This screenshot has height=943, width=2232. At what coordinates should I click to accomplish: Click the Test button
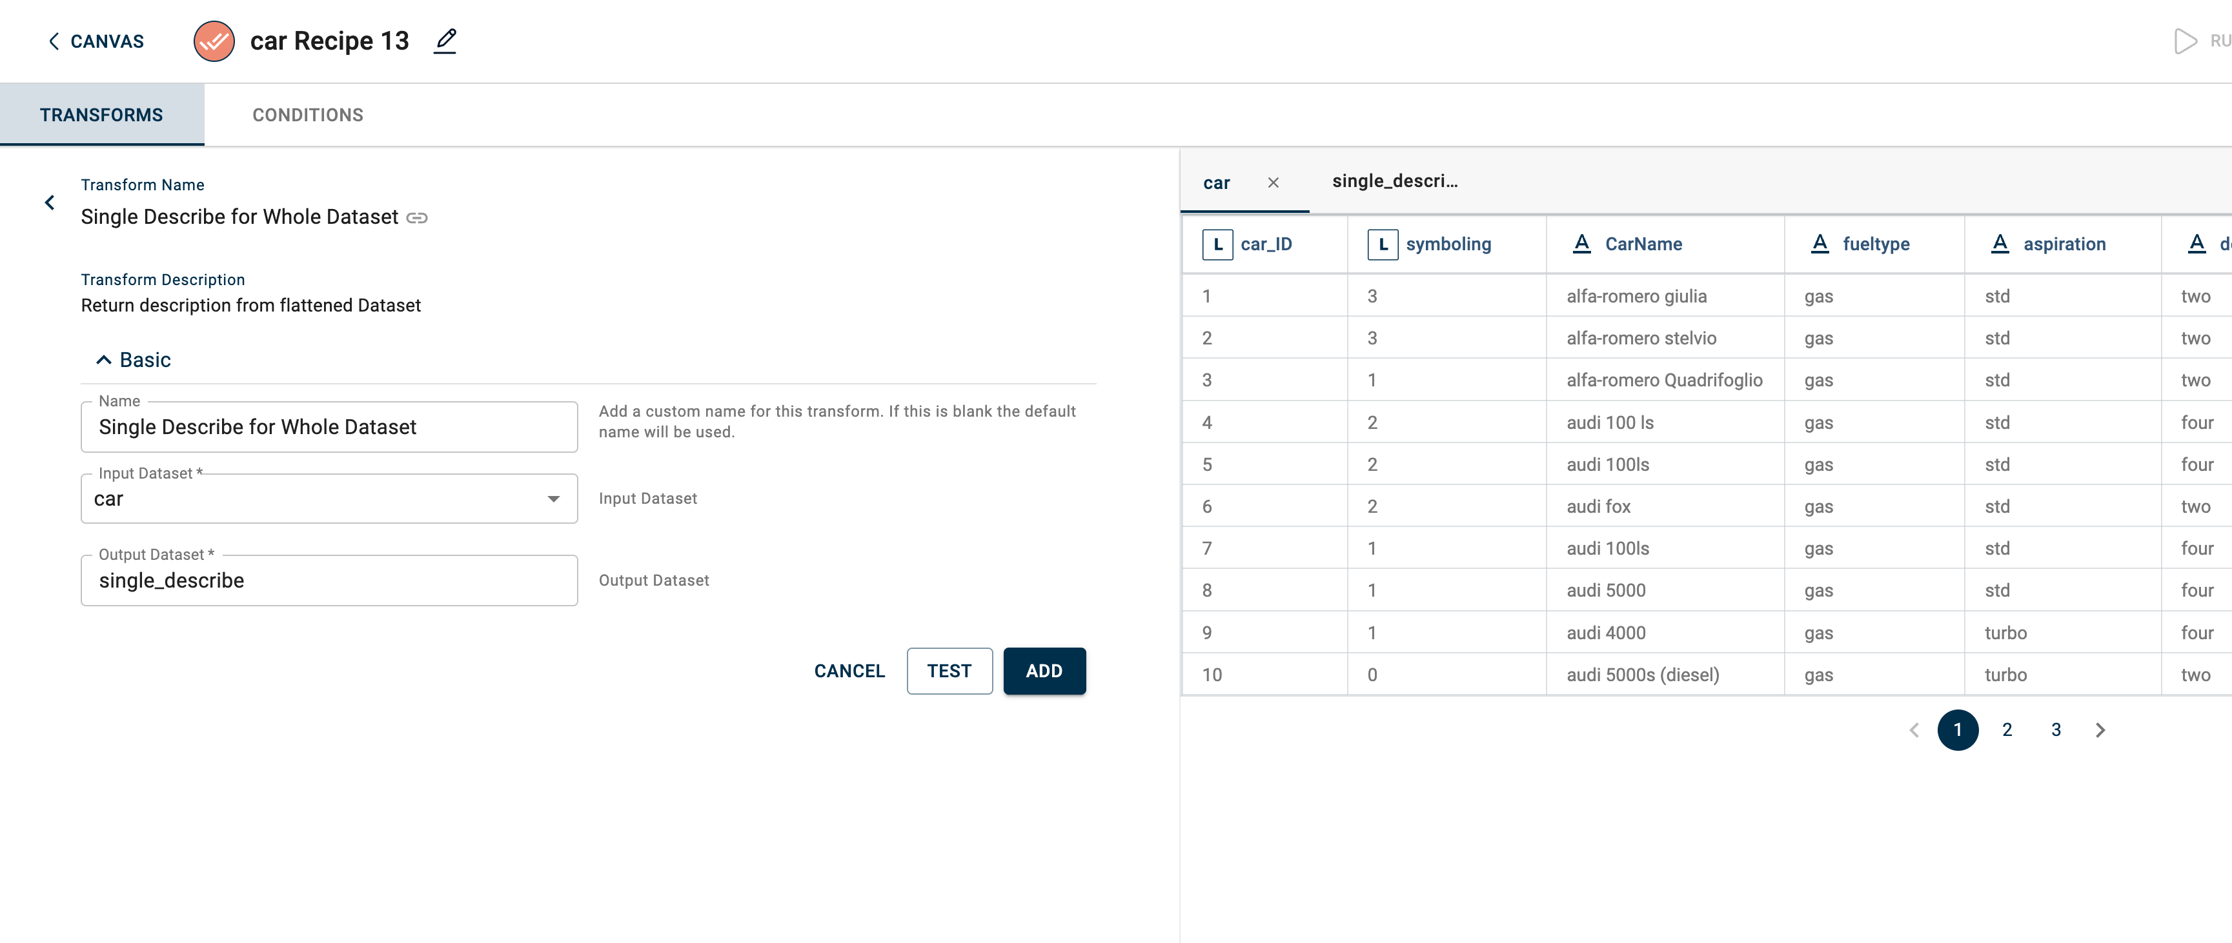949,670
